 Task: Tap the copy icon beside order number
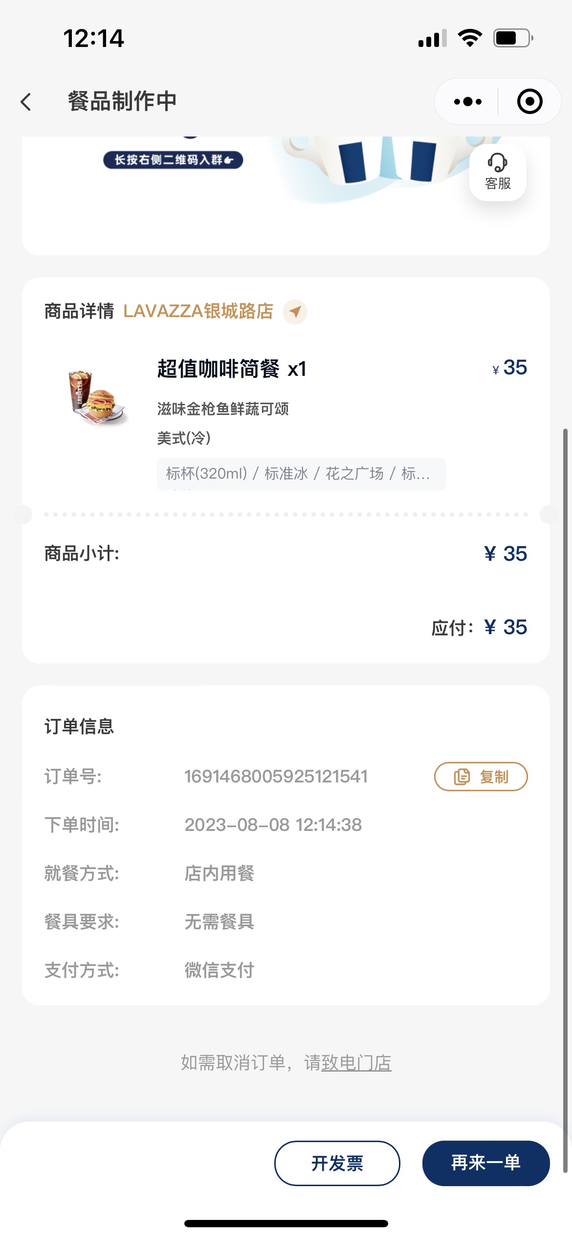coord(462,777)
